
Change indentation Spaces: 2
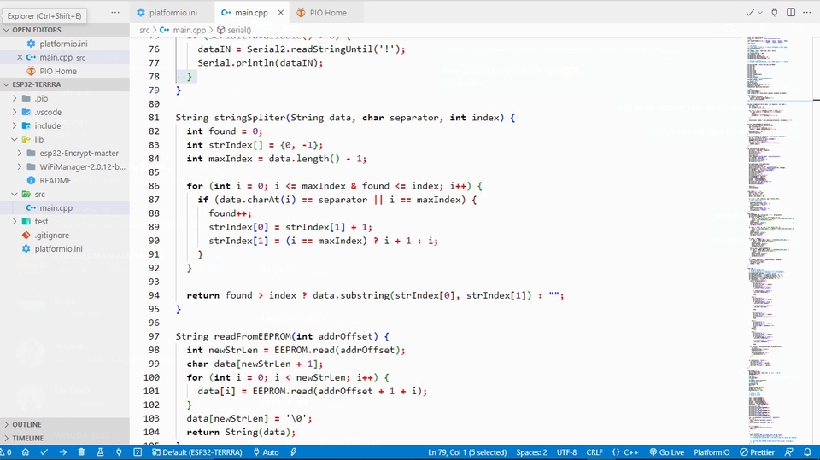click(531, 452)
